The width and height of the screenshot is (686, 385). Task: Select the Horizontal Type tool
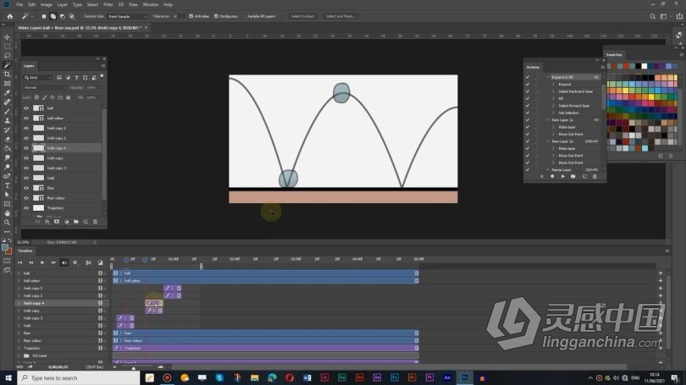(7, 185)
